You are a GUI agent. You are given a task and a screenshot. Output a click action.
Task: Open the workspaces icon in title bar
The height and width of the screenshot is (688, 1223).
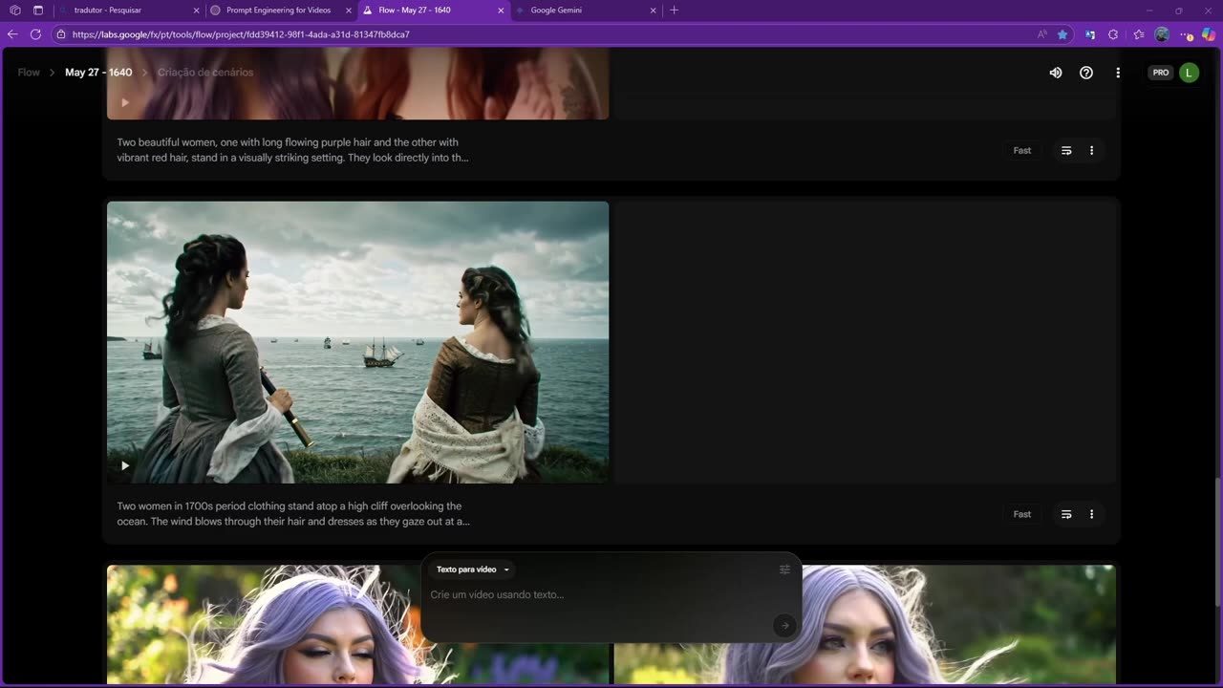point(14,11)
